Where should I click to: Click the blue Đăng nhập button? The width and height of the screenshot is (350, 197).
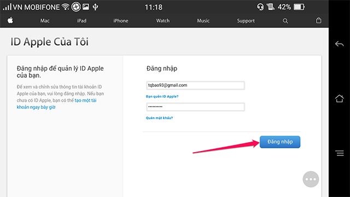pos(280,142)
